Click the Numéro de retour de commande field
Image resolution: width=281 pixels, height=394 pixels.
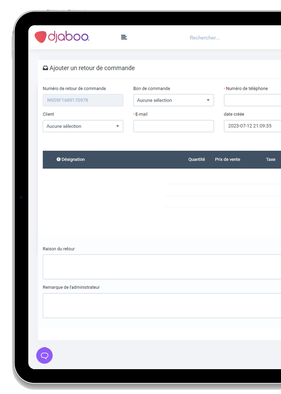pos(83,100)
